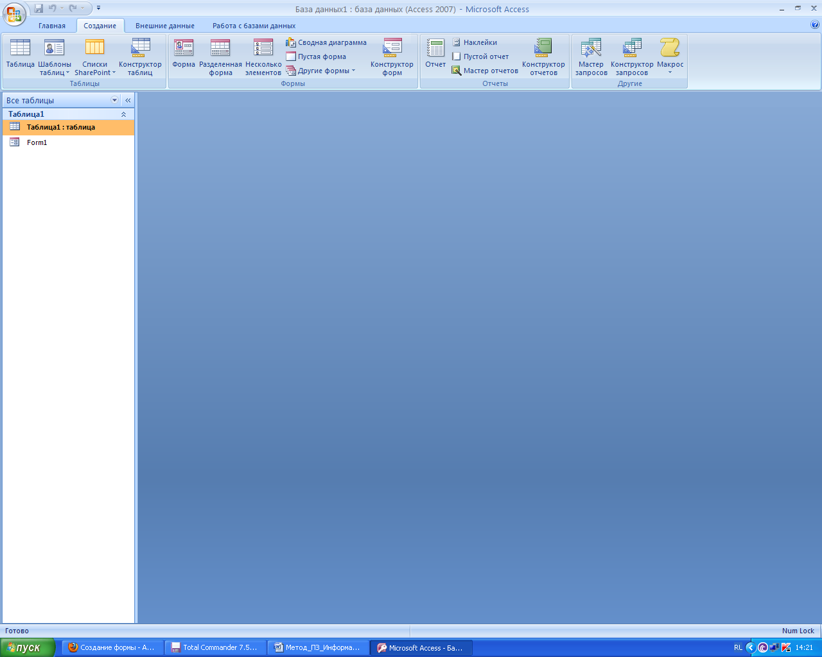Click the Макрос icon
Screen dimensions: 822x657
click(670, 48)
